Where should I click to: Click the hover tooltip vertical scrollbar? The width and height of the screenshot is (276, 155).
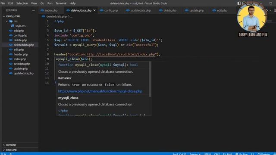click(x=150, y=79)
